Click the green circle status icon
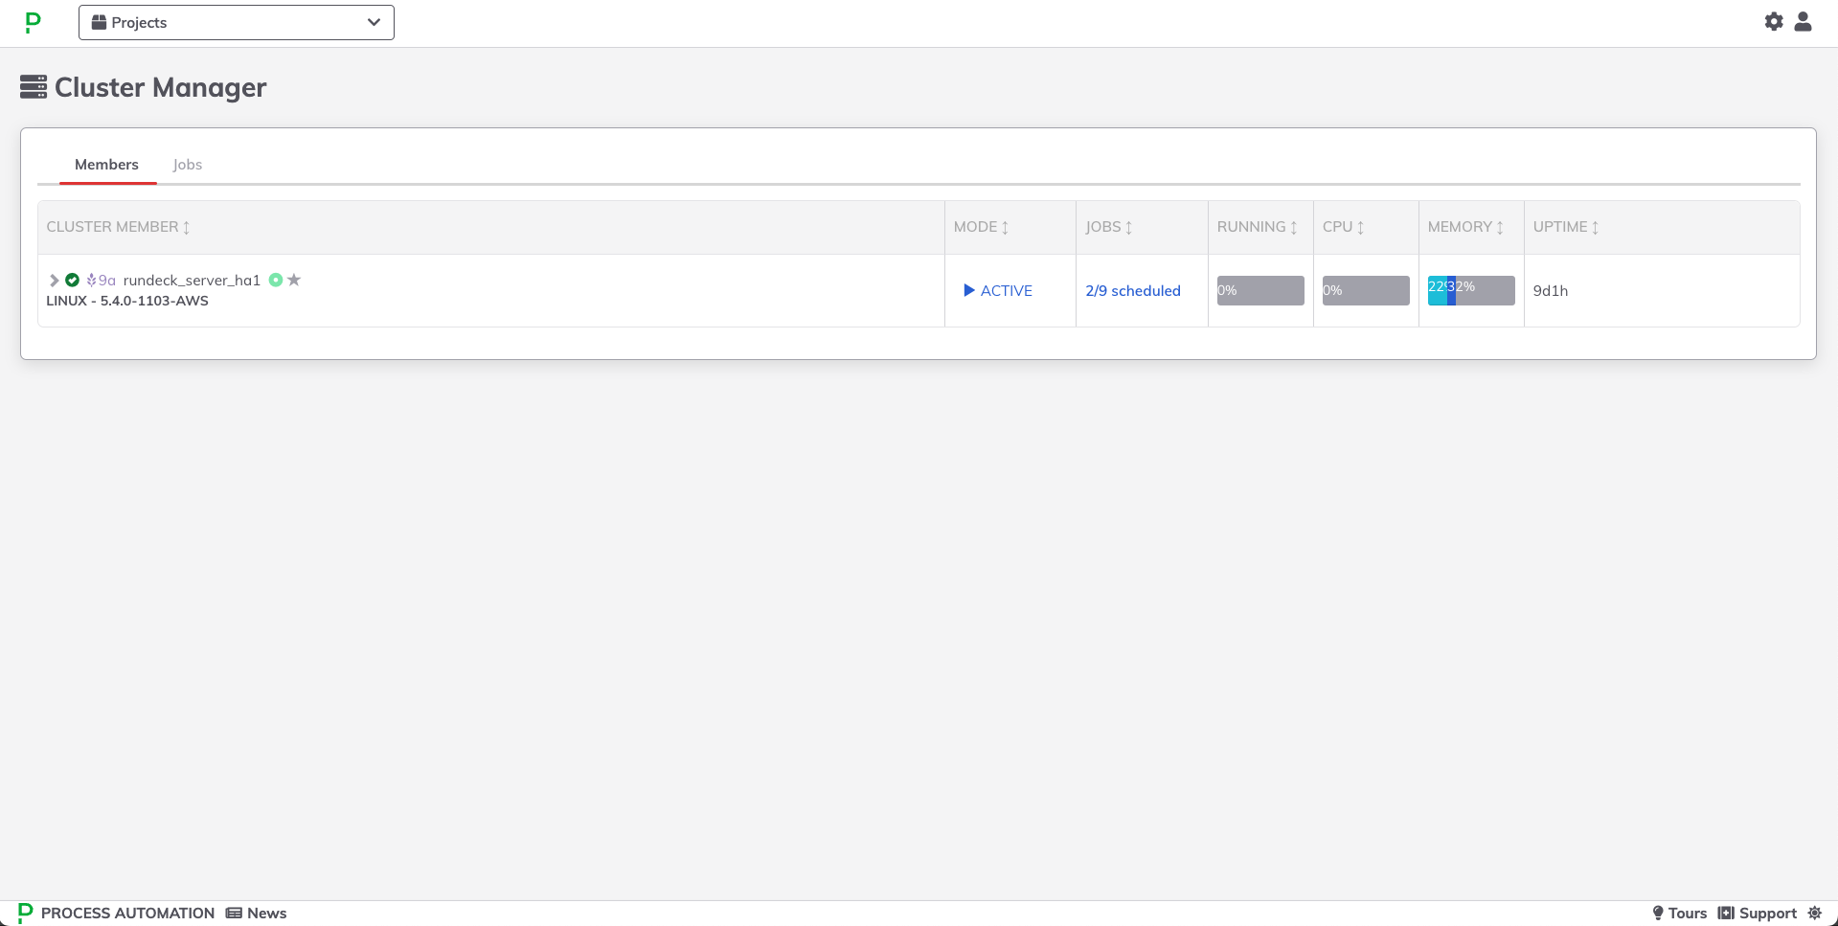This screenshot has height=926, width=1838. point(276,280)
